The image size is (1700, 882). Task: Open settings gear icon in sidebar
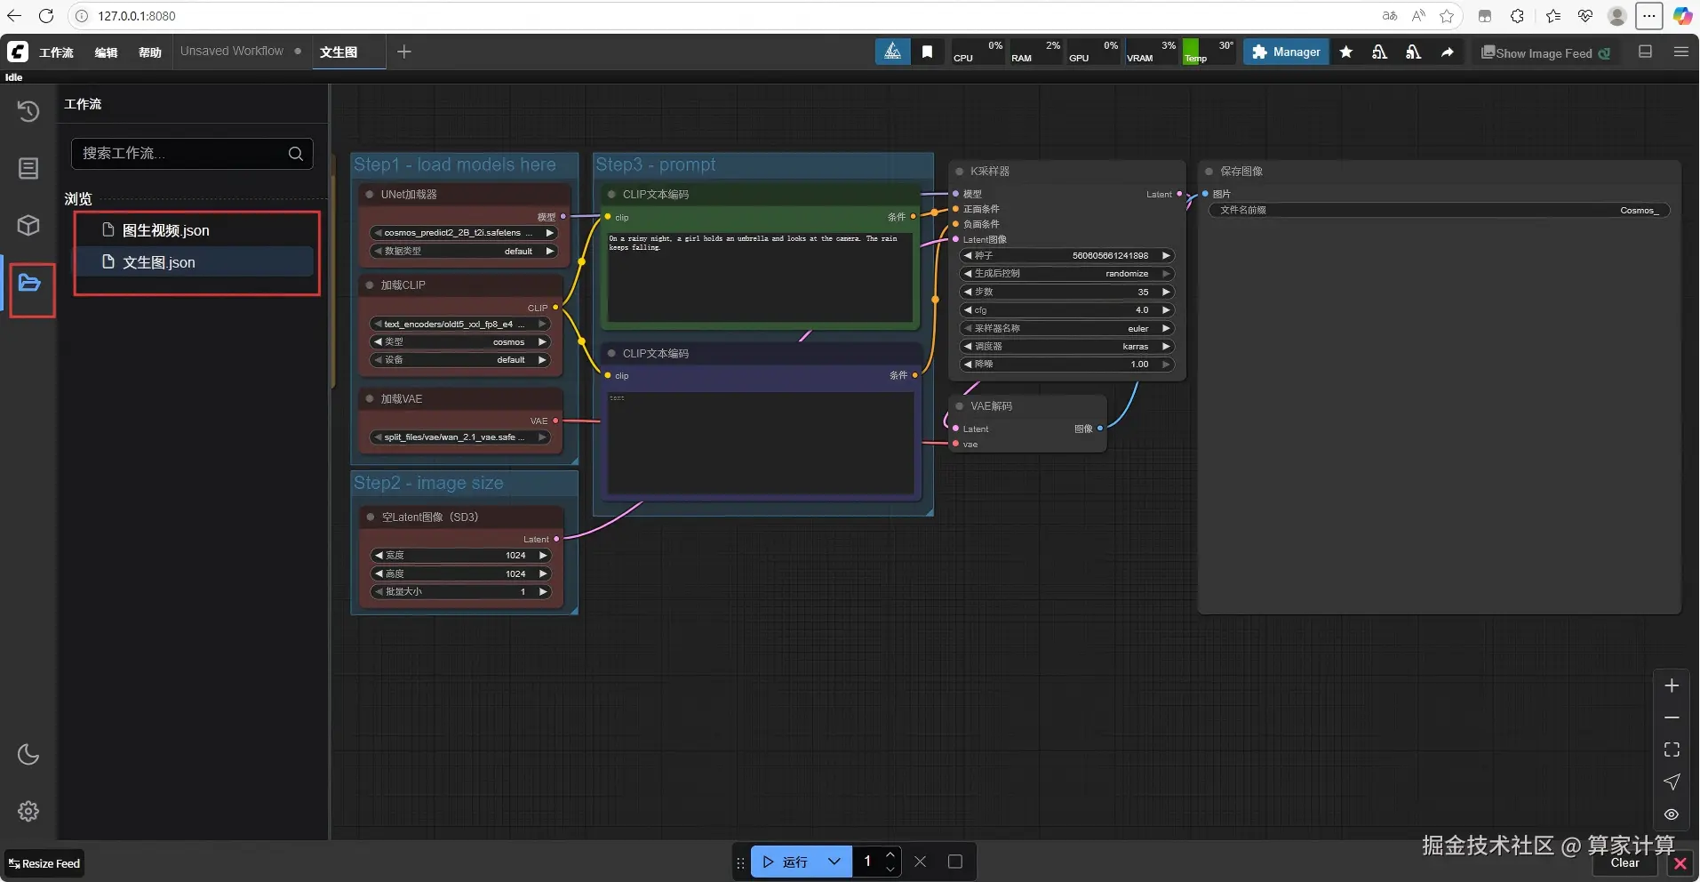pyautogui.click(x=28, y=812)
